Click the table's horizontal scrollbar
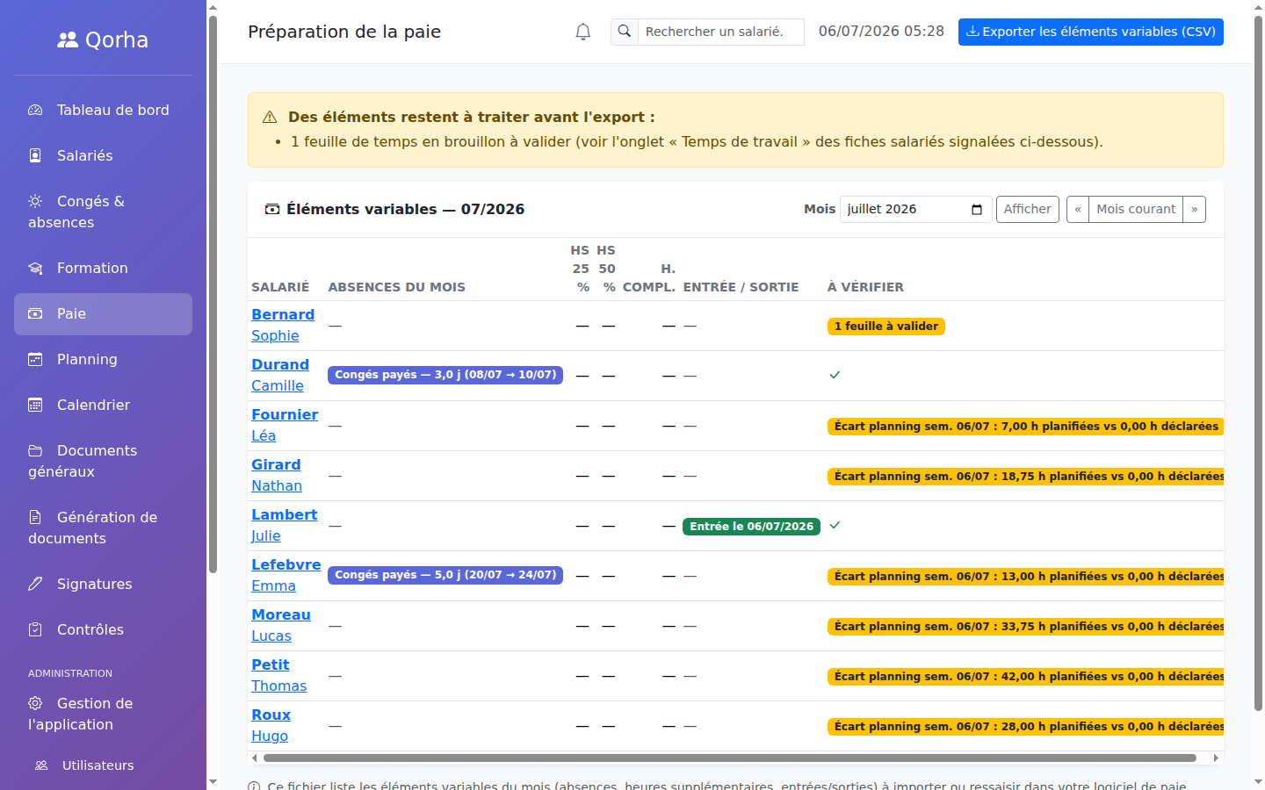Image resolution: width=1265 pixels, height=790 pixels. (729, 758)
